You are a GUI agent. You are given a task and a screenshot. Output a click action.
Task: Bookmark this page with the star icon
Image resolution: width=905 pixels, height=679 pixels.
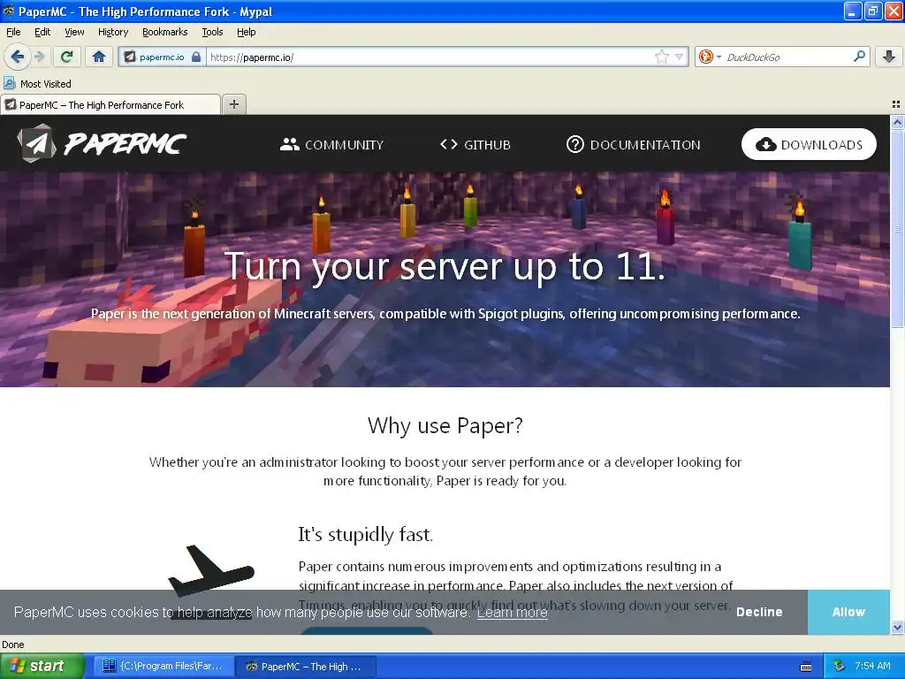point(661,57)
